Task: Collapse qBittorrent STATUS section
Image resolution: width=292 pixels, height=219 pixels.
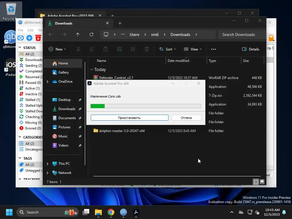Action: coord(20,48)
